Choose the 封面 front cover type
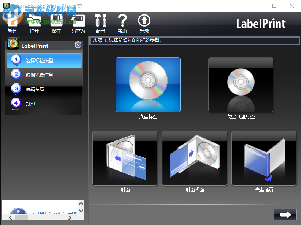Image resolution: width=301 pixels, height=225 pixels. pyautogui.click(x=125, y=158)
